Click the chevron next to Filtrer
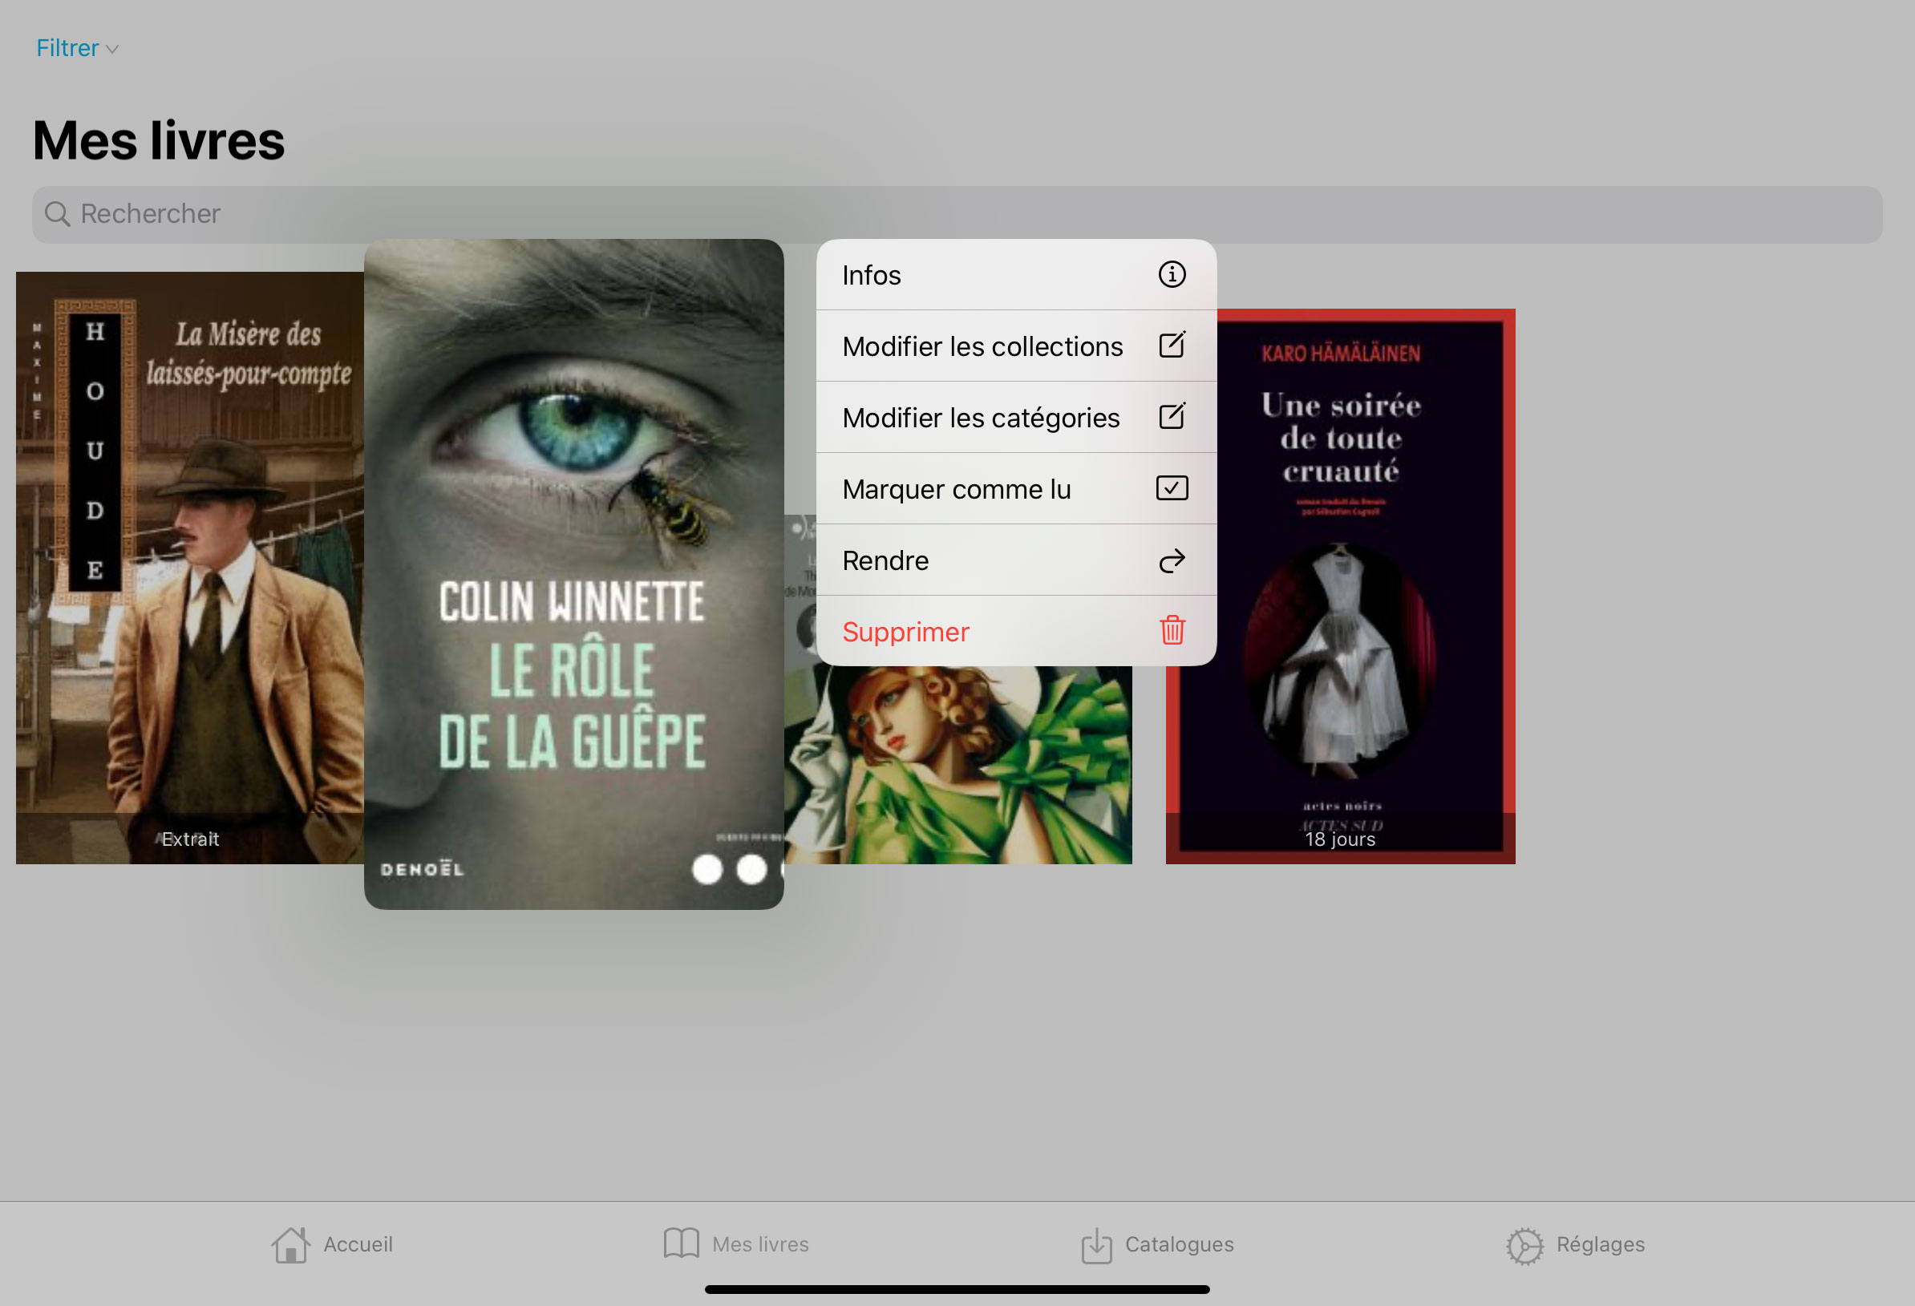Screen dimensions: 1915x1306 point(113,50)
